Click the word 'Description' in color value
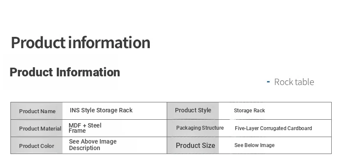 [84, 148]
